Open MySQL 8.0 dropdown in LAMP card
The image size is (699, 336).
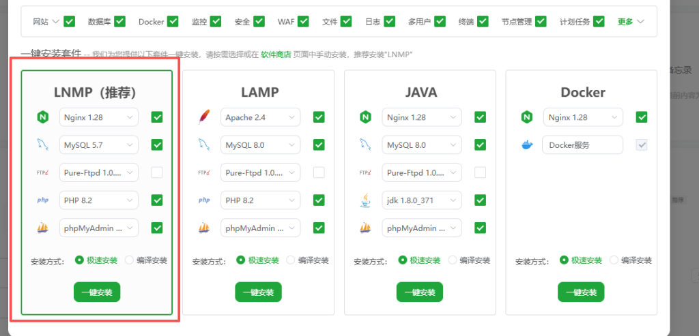point(260,144)
